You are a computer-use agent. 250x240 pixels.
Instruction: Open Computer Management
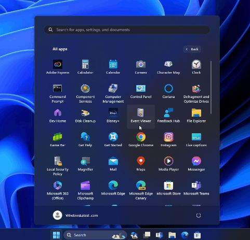coord(113,94)
